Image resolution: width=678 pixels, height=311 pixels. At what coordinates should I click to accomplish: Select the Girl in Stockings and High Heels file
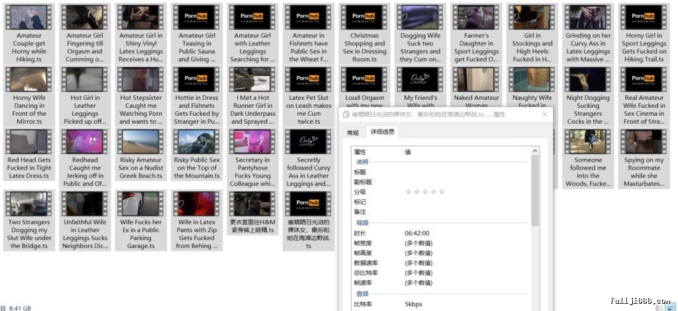(x=532, y=34)
